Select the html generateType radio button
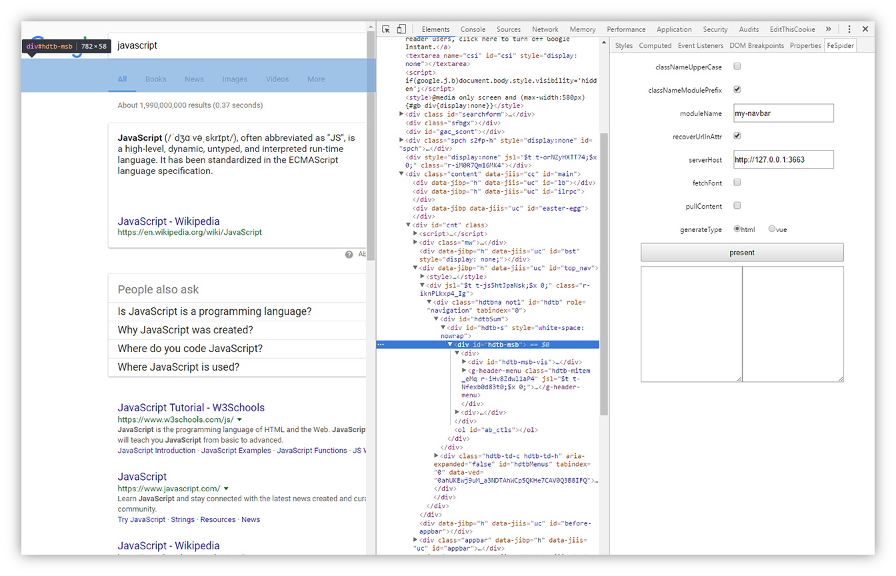Screen dimensions: 896x576 point(737,229)
